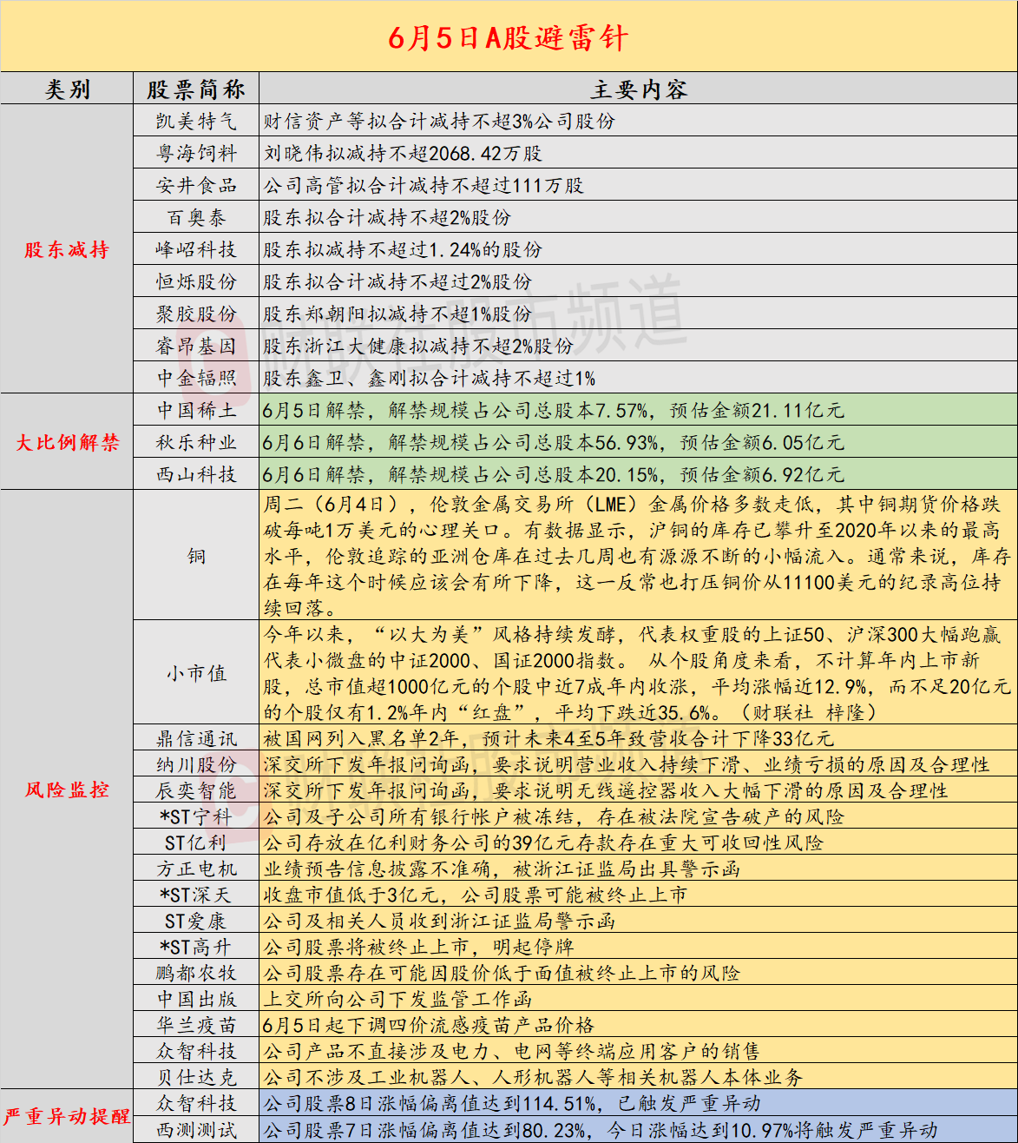Viewport: 1018px width, 1143px height.
Task: Click 公司股票将被终止上市，明起停牌
Action: (419, 948)
